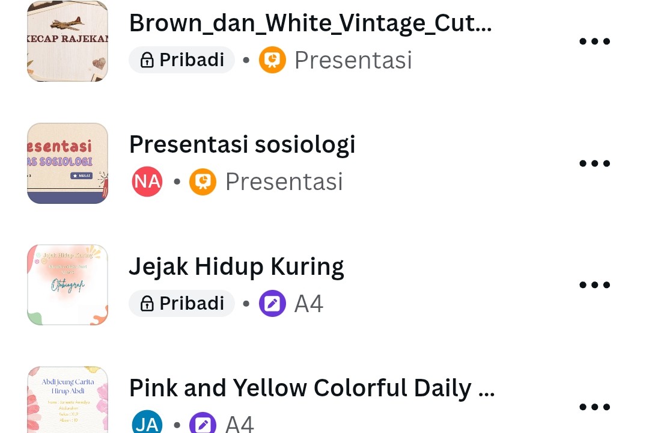
Task: Click the JA avatar for Pink and Yellow design
Action: 147,423
